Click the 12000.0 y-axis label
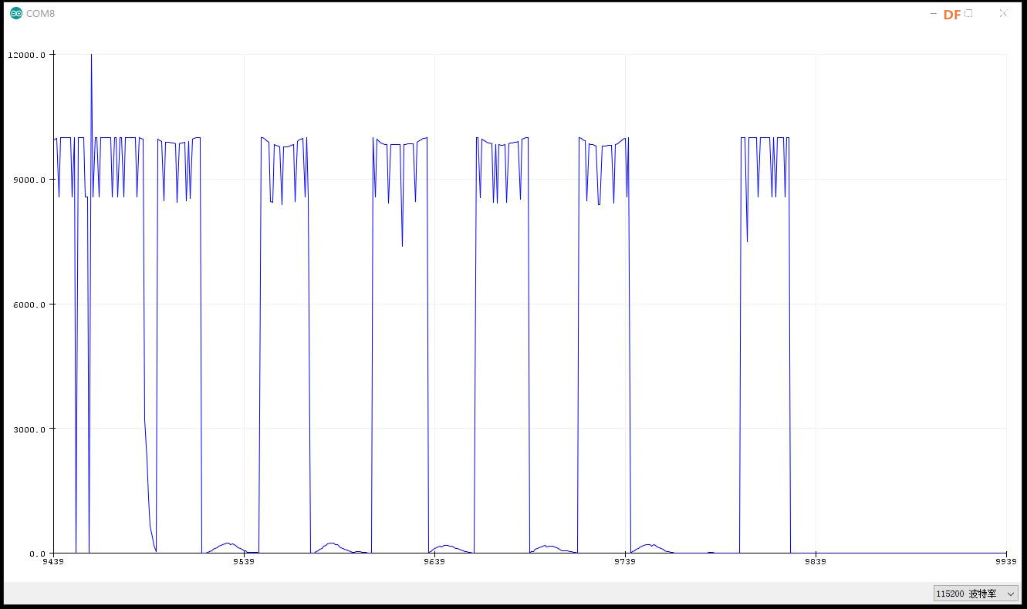 (27, 55)
